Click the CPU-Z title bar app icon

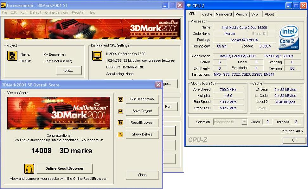click(x=189, y=5)
